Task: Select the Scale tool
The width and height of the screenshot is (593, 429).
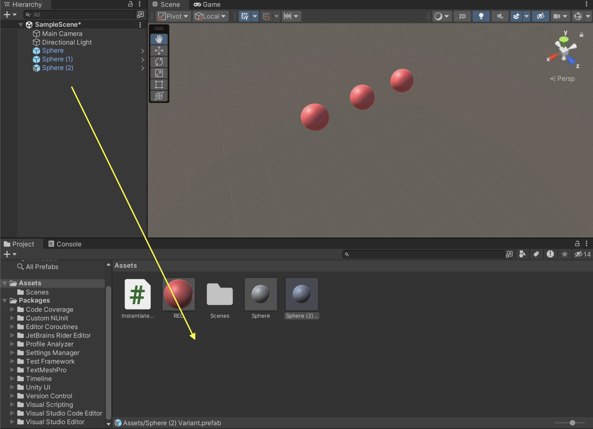Action: coord(159,73)
